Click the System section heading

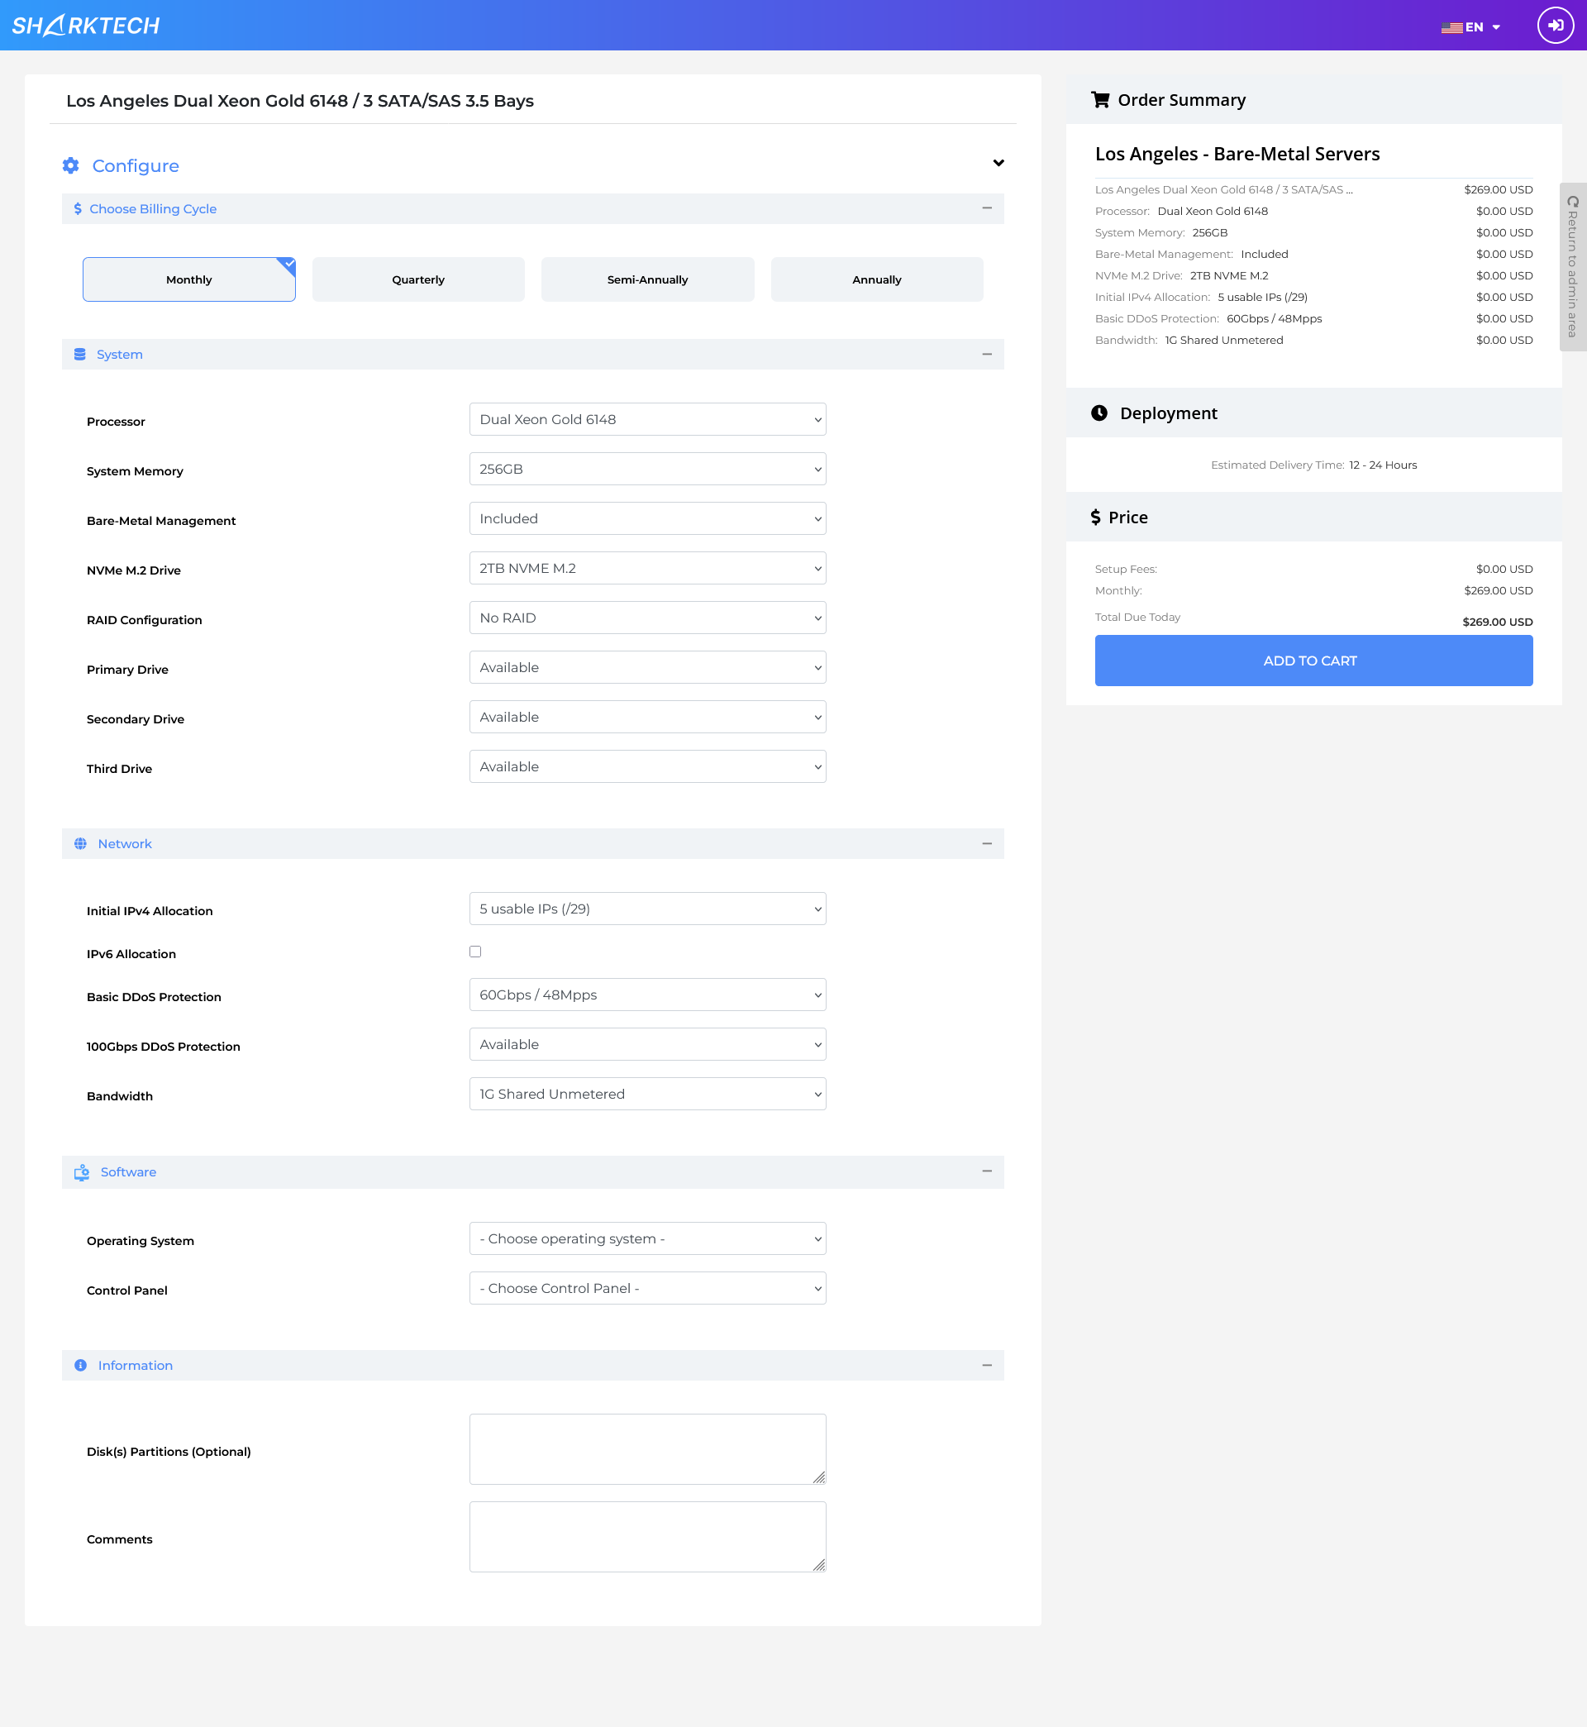click(x=119, y=355)
